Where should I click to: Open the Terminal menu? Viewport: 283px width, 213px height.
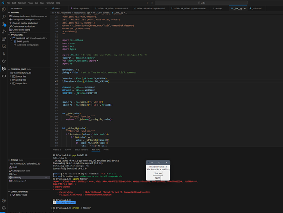click(50, 3)
